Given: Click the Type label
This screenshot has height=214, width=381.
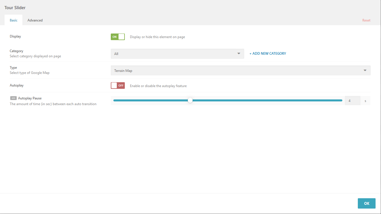Looking at the screenshot, I should [x=13, y=68].
